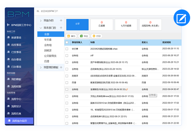This screenshot has height=138, width=195.
Task: Click the timestamp 2023-06-28 16:27
Action: pos(171,55)
